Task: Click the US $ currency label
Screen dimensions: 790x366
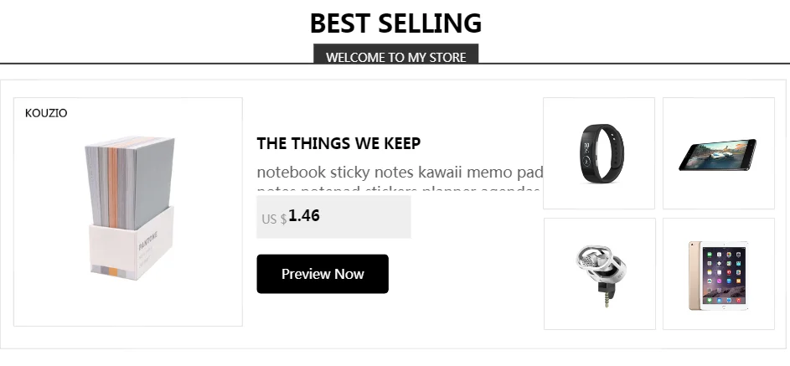Action: click(274, 219)
